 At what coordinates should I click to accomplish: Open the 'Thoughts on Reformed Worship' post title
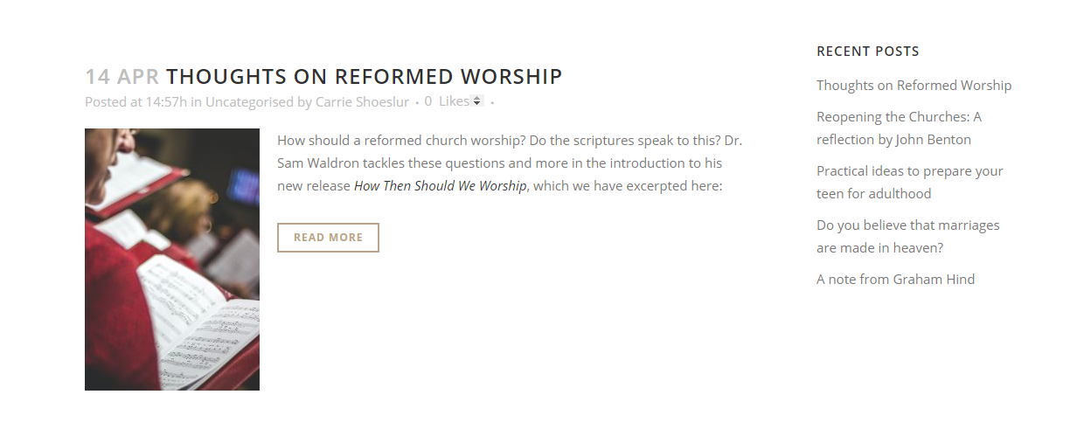tap(364, 77)
